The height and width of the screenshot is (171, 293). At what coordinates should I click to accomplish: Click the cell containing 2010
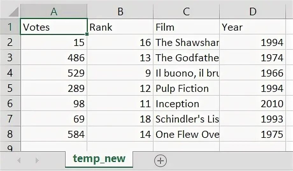point(253,104)
